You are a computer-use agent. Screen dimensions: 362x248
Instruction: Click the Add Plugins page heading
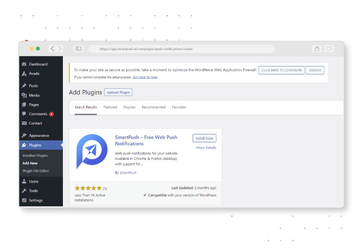tap(85, 92)
